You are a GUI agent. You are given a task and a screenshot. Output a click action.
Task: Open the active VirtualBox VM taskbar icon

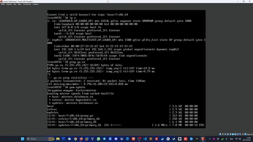click(x=203, y=139)
